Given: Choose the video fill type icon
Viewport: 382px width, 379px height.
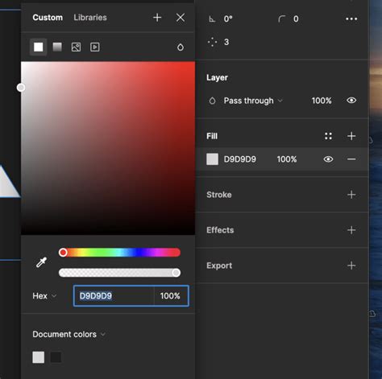Looking at the screenshot, I should tap(95, 47).
